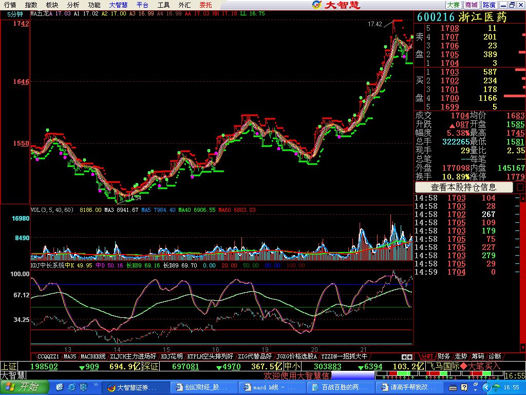Switch to the 筹码 side panel tab
This screenshot has height=395, width=526.
(x=478, y=356)
